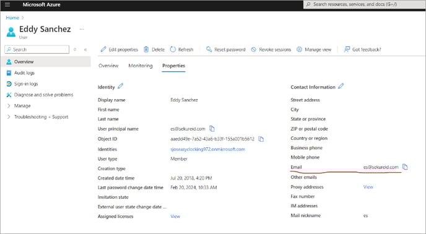Click the Overview sidebar person icon
The height and width of the screenshot is (234, 426).
click(9, 62)
